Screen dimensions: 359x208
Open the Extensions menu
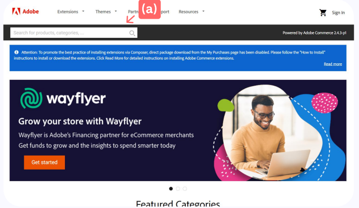click(x=68, y=11)
